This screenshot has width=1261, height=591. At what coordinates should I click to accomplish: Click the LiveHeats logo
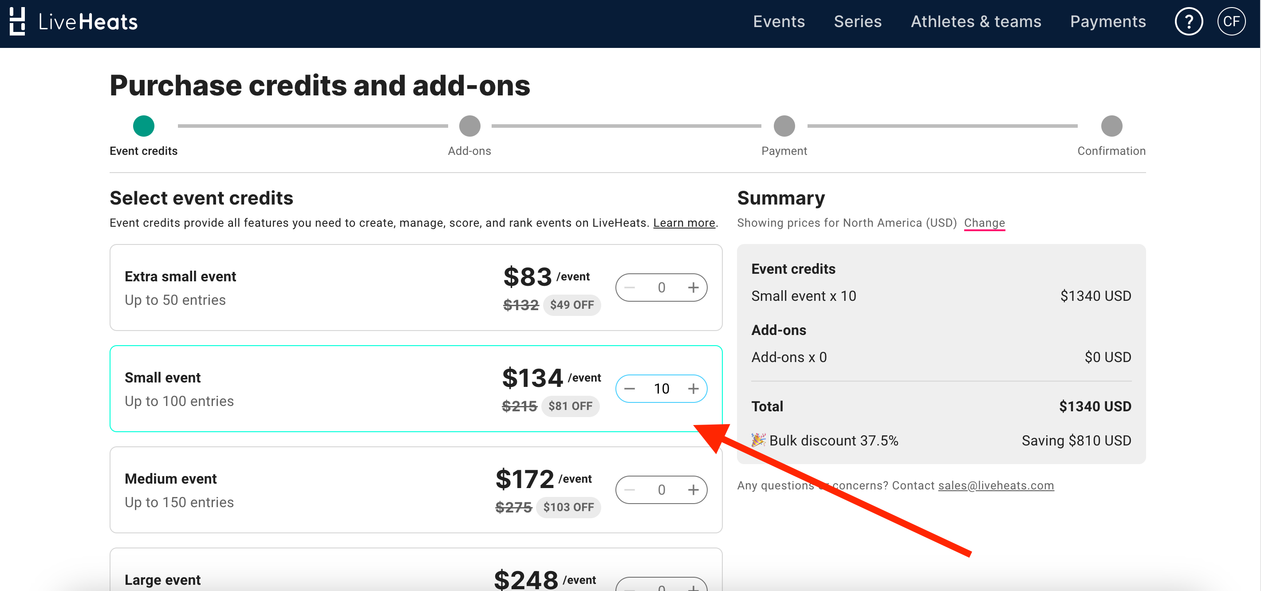pos(73,22)
